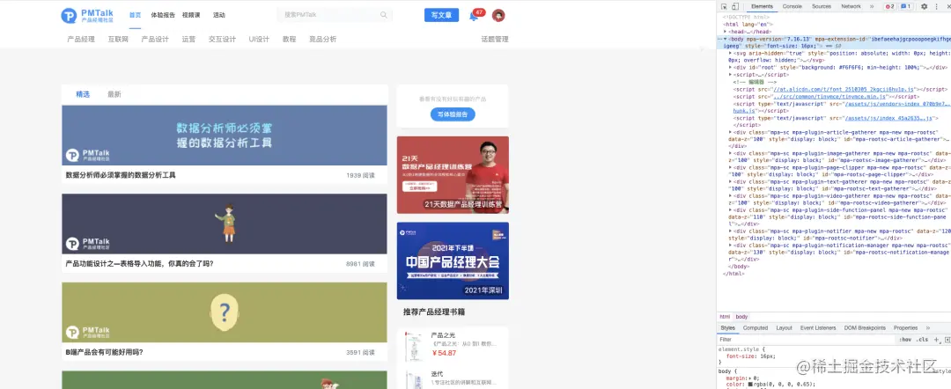Open the 教程 category link

290,40
